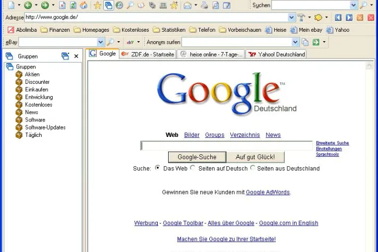Switch to the heise online tab

[211, 55]
